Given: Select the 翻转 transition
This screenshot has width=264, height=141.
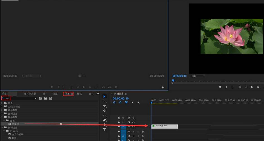Looking at the screenshot, I should pos(14,138).
